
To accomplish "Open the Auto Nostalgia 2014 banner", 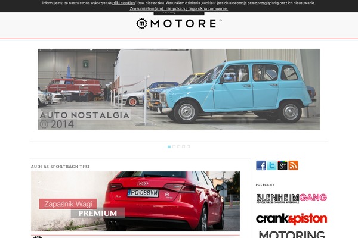I will click(179, 89).
